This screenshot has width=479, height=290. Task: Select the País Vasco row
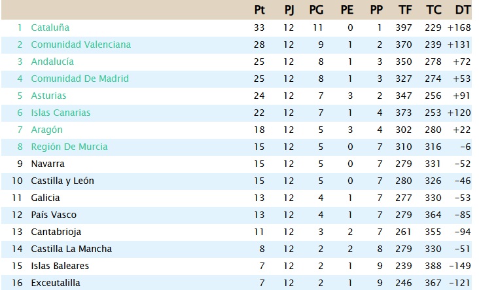coord(54,215)
